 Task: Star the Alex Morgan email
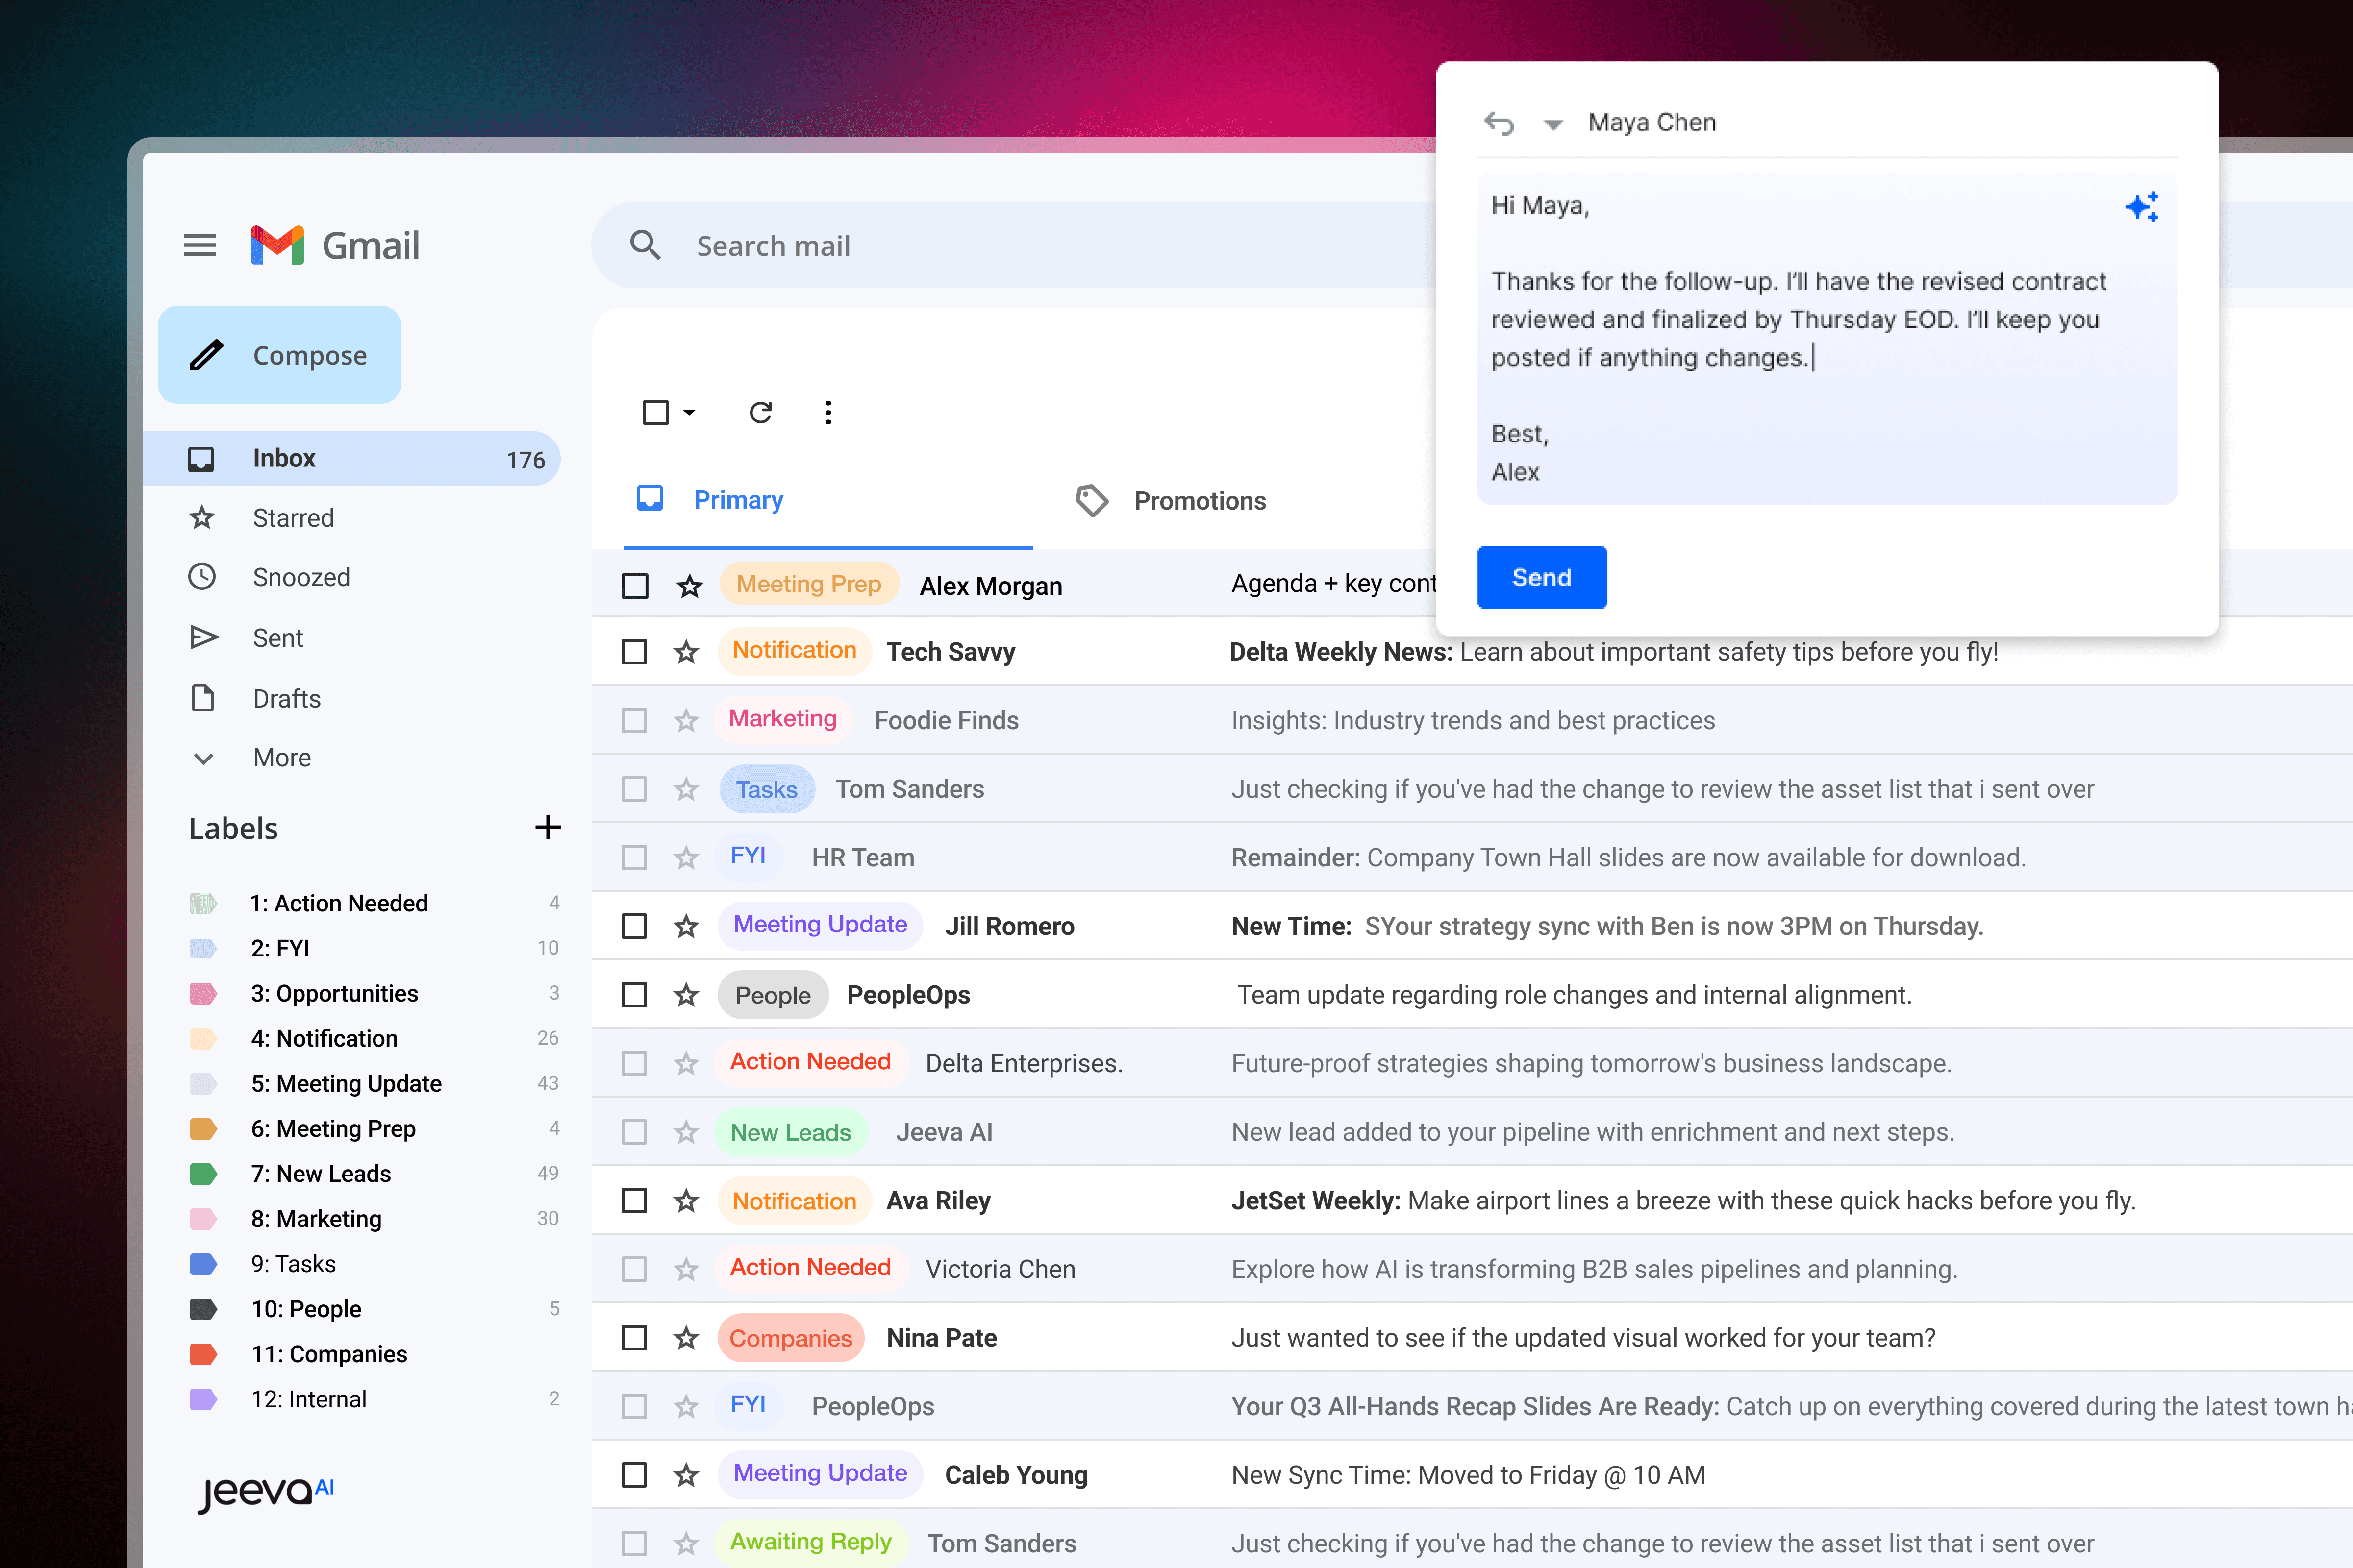(x=688, y=585)
